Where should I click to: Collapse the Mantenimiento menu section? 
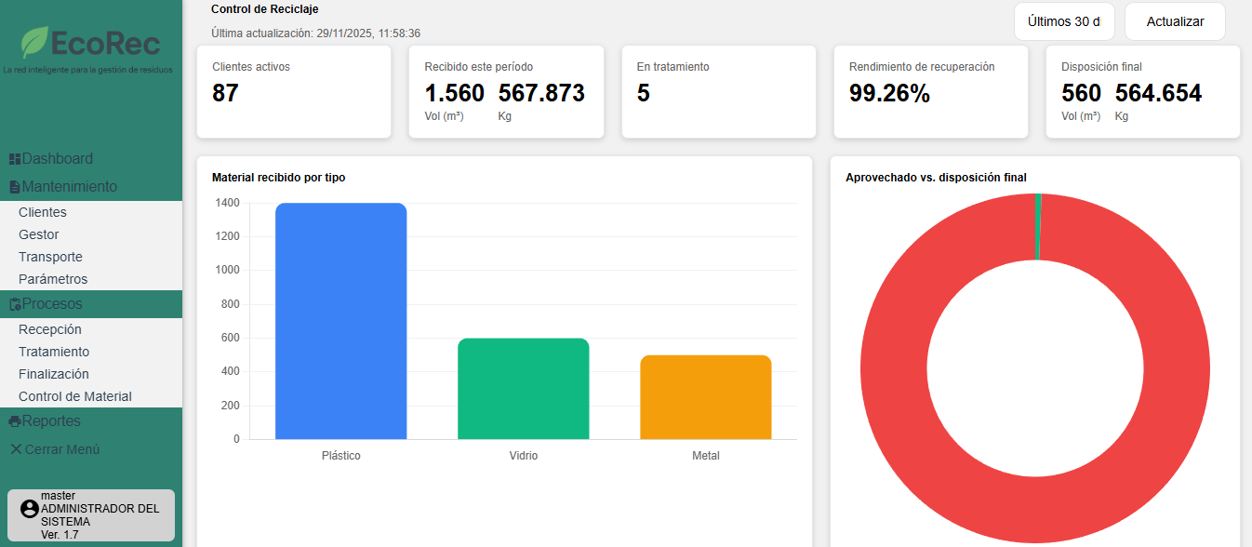coord(70,186)
